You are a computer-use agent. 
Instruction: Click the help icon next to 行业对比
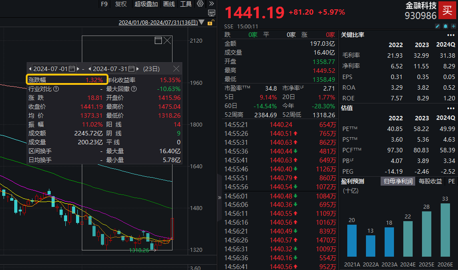[x=57, y=88]
